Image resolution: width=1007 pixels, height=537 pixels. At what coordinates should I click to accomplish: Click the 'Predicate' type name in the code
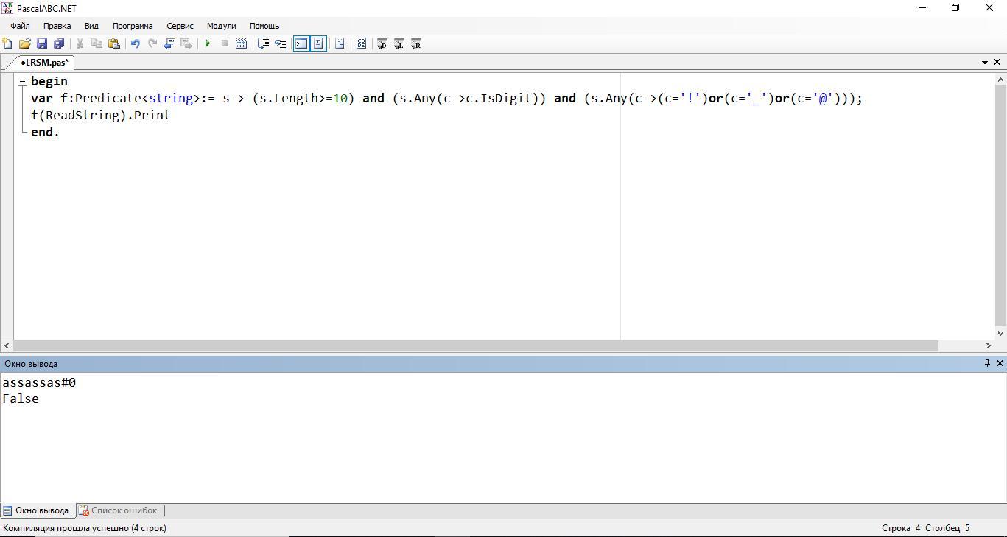click(x=108, y=99)
